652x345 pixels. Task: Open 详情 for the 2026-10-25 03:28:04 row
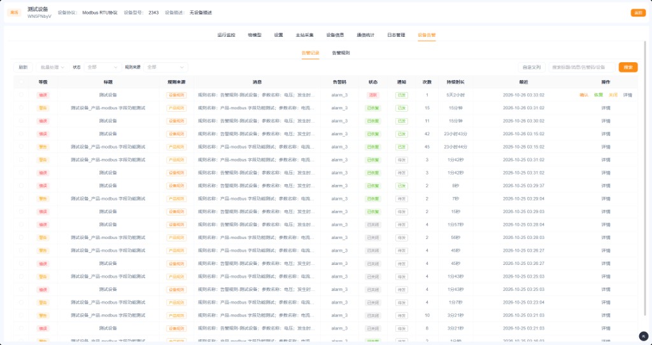click(x=606, y=225)
